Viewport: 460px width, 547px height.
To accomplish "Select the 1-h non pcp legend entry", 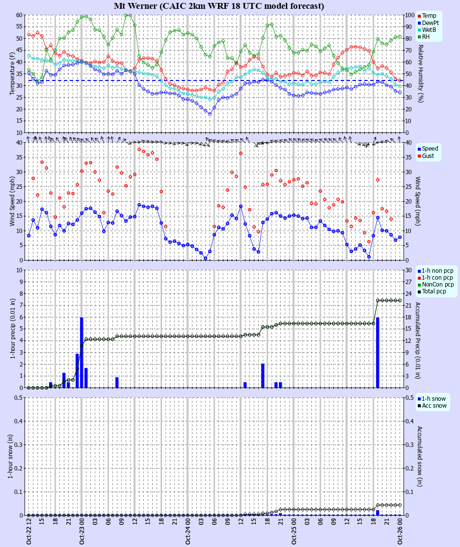I will click(x=435, y=271).
